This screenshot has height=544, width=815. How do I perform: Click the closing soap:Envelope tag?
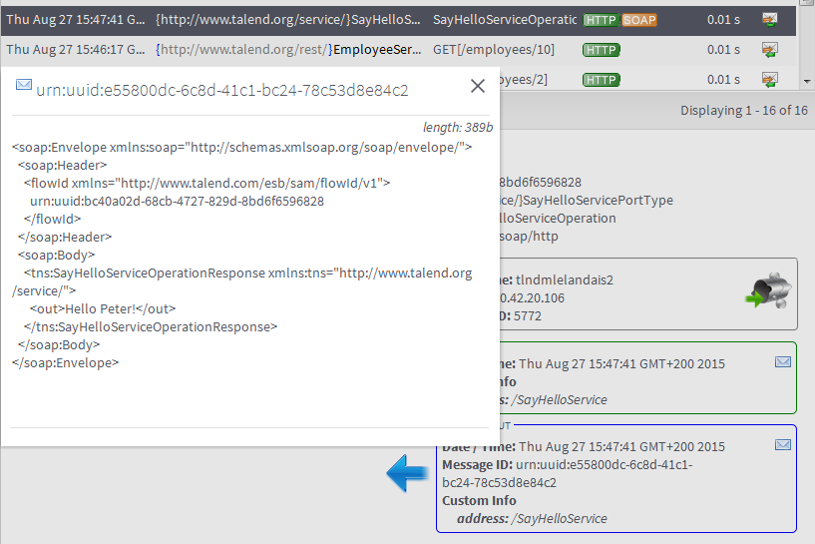click(65, 363)
